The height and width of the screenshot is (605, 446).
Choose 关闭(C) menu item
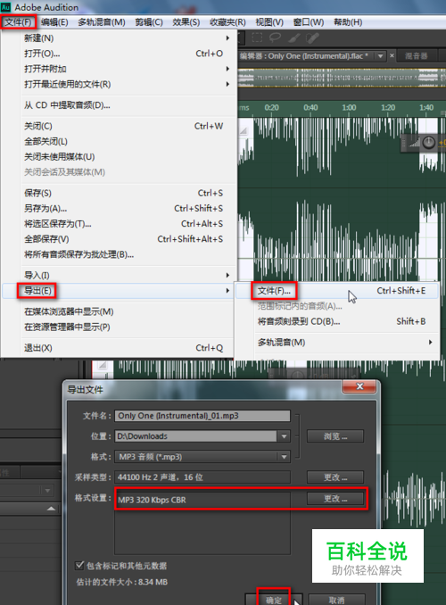click(118, 126)
